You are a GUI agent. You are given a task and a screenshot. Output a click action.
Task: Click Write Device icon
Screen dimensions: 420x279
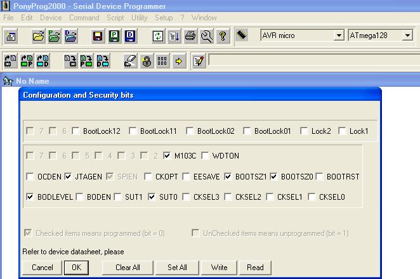(70, 61)
